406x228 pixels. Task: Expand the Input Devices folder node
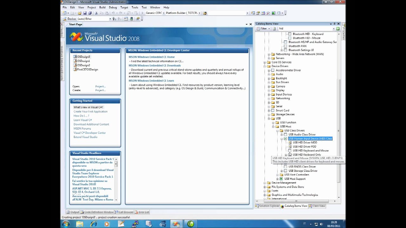[269, 94]
